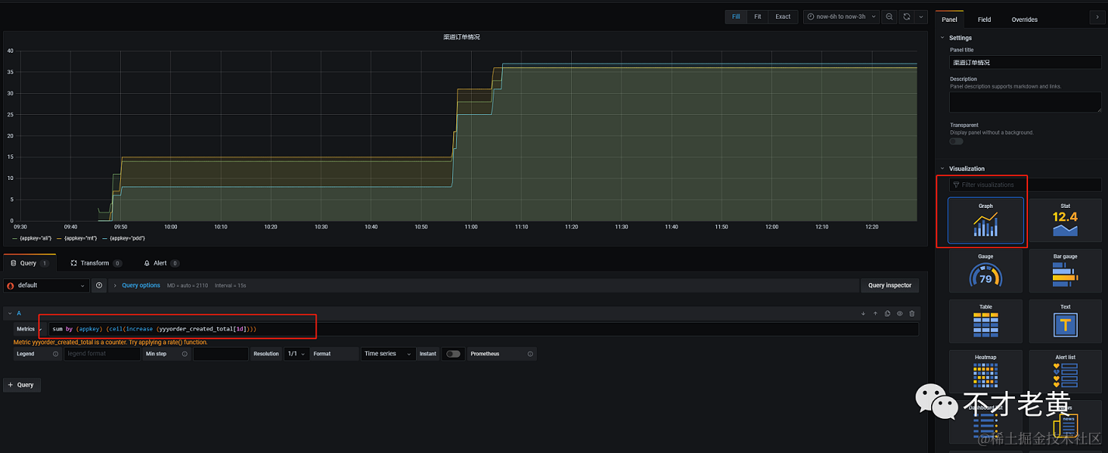
Task: Collapse the options pane with the arrow
Action: 1096,16
